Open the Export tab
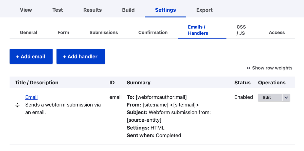Image resolution: width=304 pixels, height=151 pixels. pos(204,10)
